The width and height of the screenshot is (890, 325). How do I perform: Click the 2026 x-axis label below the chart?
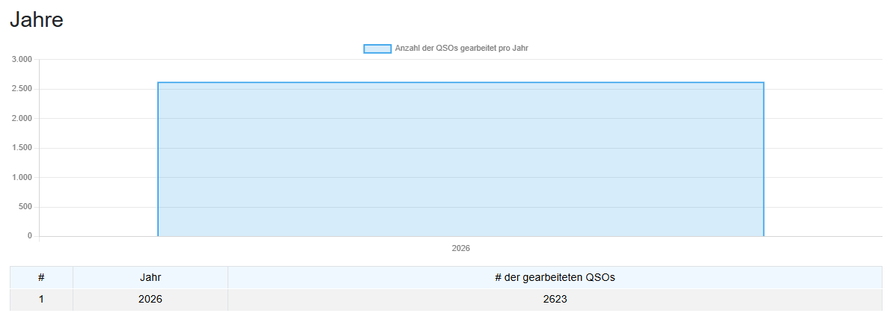[x=460, y=248]
